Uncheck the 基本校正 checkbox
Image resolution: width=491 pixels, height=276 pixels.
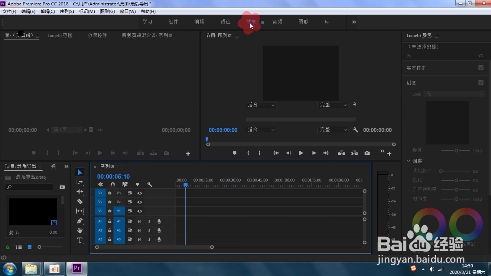(481, 68)
